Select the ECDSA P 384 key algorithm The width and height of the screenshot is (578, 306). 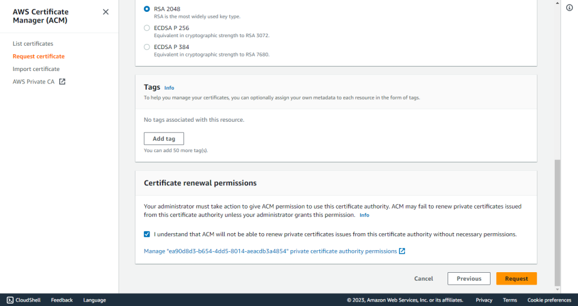[x=147, y=47]
